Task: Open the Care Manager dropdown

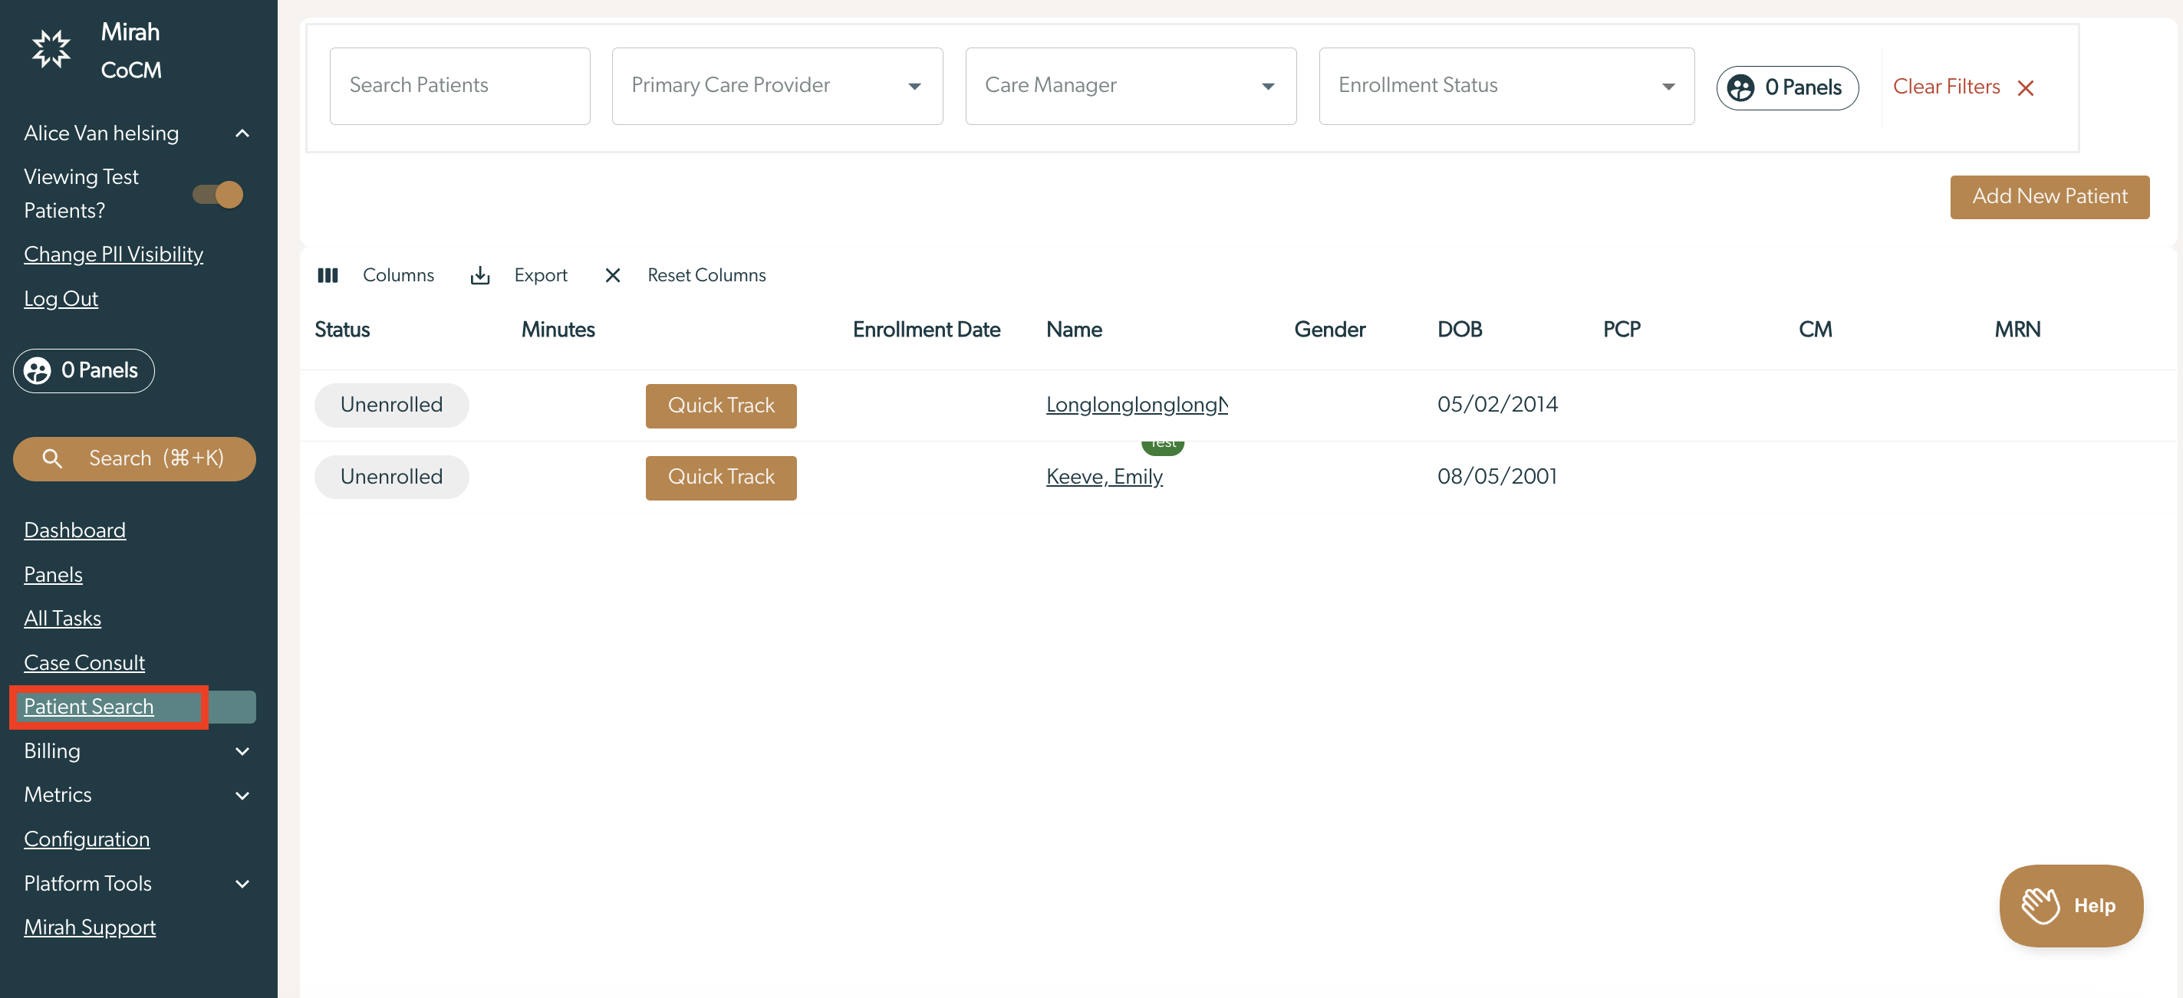Action: (x=1130, y=86)
